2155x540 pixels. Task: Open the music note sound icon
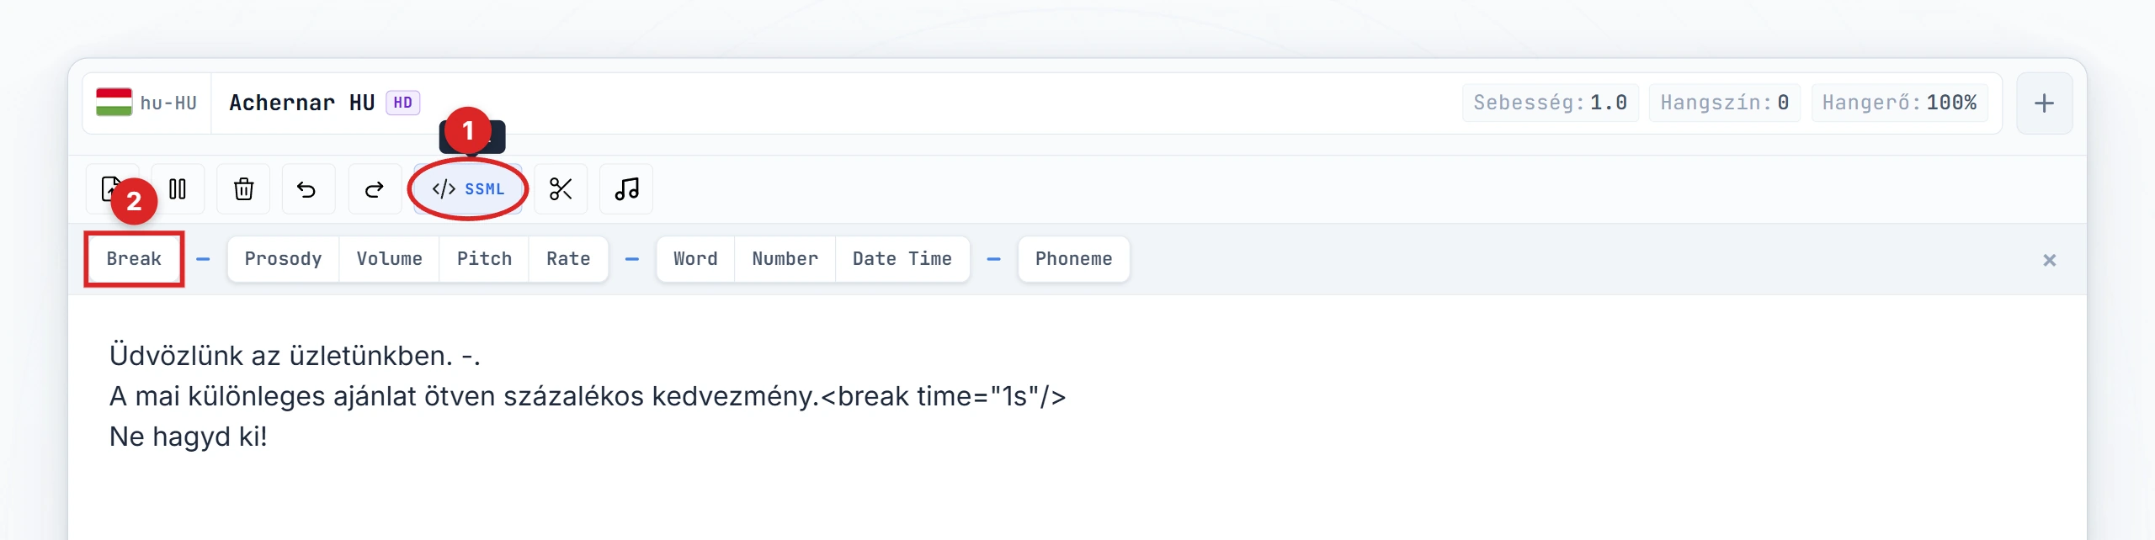point(626,189)
